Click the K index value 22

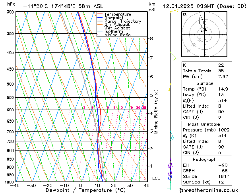coord(221,65)
